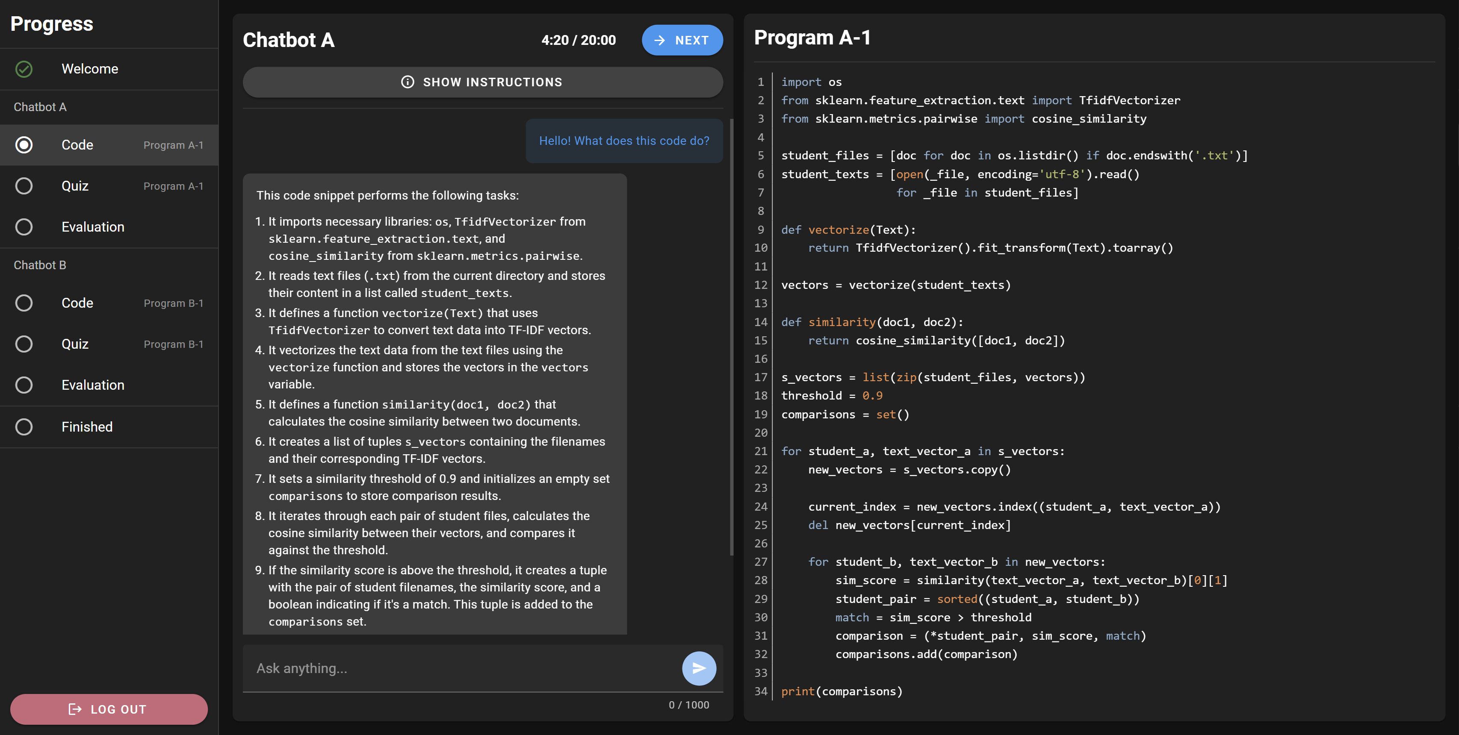Click the user message bubble text
This screenshot has height=735, width=1459.
coord(623,141)
